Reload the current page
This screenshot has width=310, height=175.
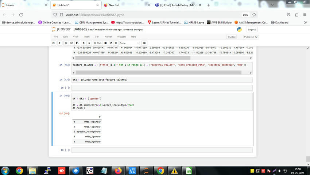(21, 15)
